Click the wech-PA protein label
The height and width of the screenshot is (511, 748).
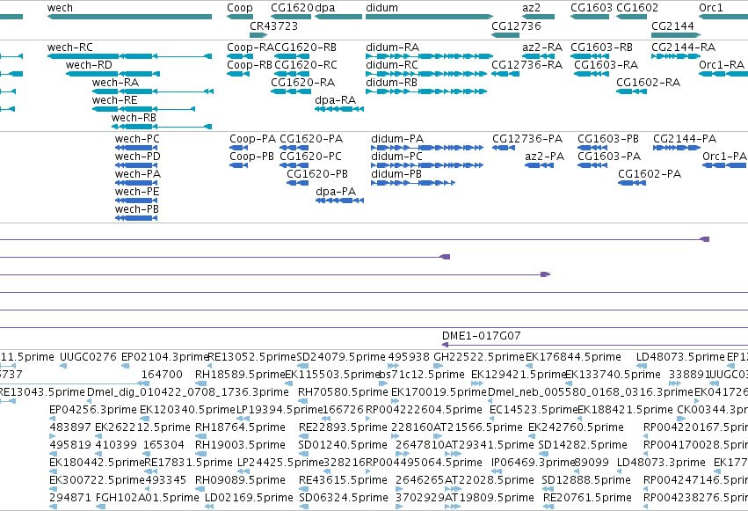tap(137, 174)
